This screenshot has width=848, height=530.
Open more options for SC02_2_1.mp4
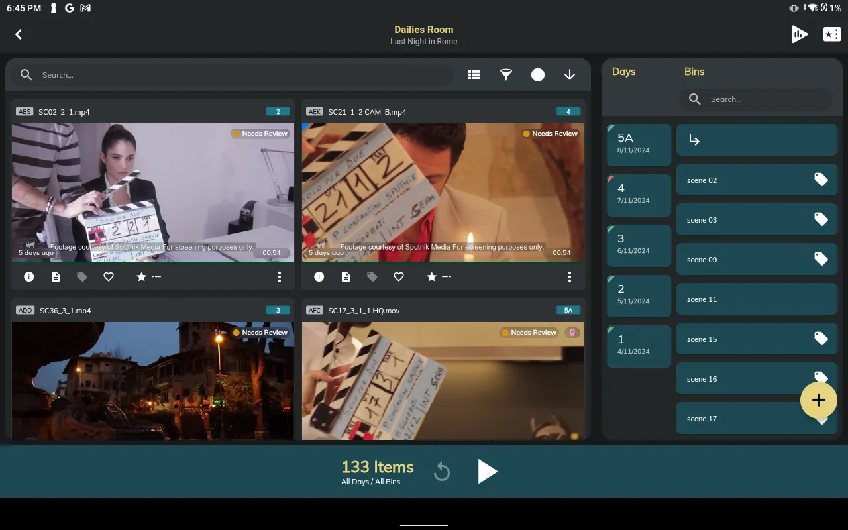(x=280, y=277)
